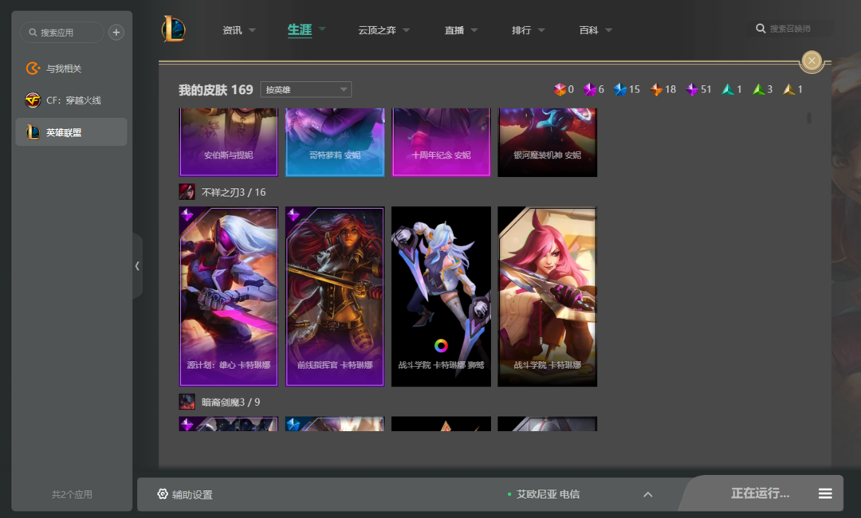Click the 暗裔剑魔 champion portrait icon

(187, 402)
